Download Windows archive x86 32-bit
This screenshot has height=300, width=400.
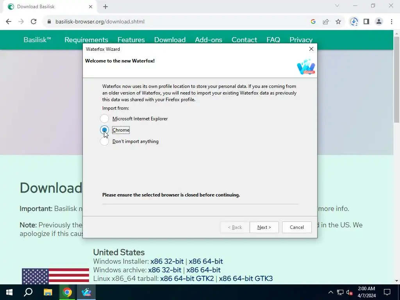[x=165, y=270]
